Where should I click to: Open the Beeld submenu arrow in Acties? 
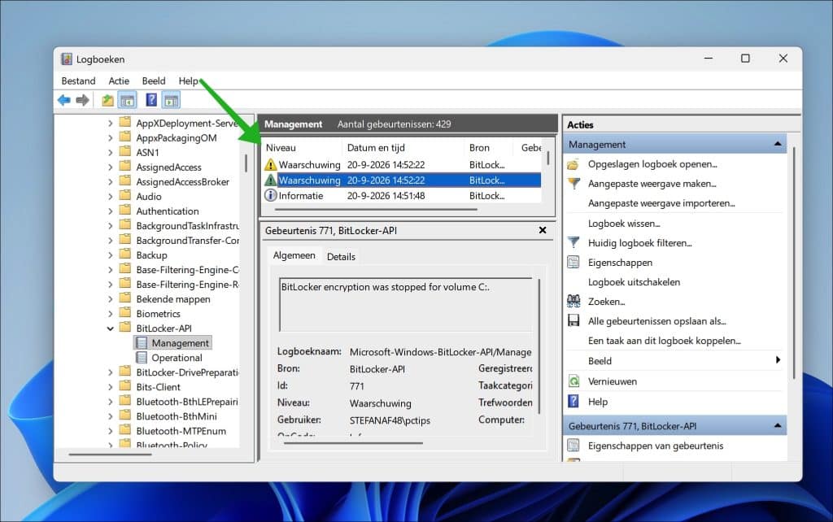click(x=778, y=360)
